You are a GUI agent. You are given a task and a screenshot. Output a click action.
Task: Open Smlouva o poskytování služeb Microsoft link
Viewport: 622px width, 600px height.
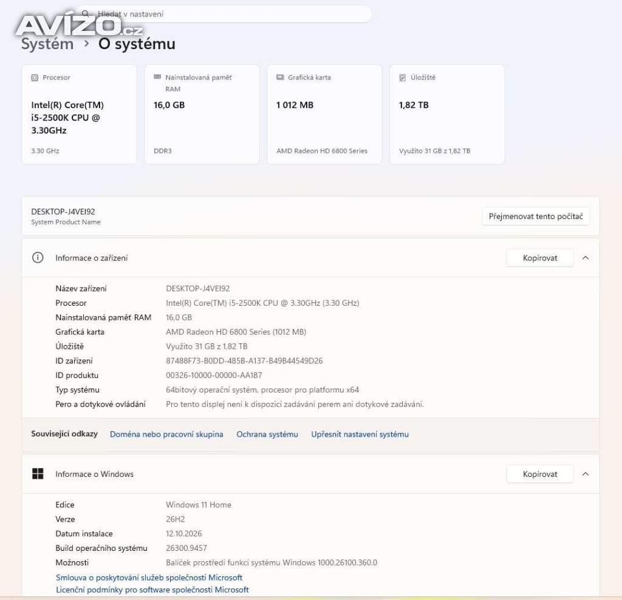click(149, 578)
